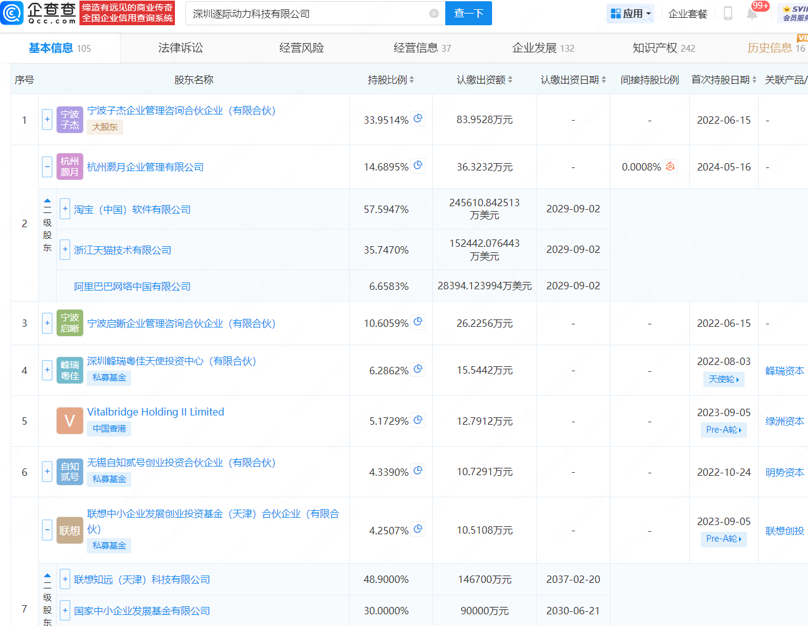Open the notifications bell
Image resolution: width=808 pixels, height=626 pixels.
(x=752, y=14)
